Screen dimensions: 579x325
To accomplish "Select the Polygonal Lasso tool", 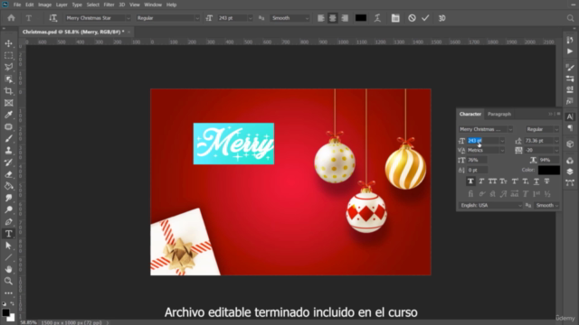I will click(x=8, y=67).
